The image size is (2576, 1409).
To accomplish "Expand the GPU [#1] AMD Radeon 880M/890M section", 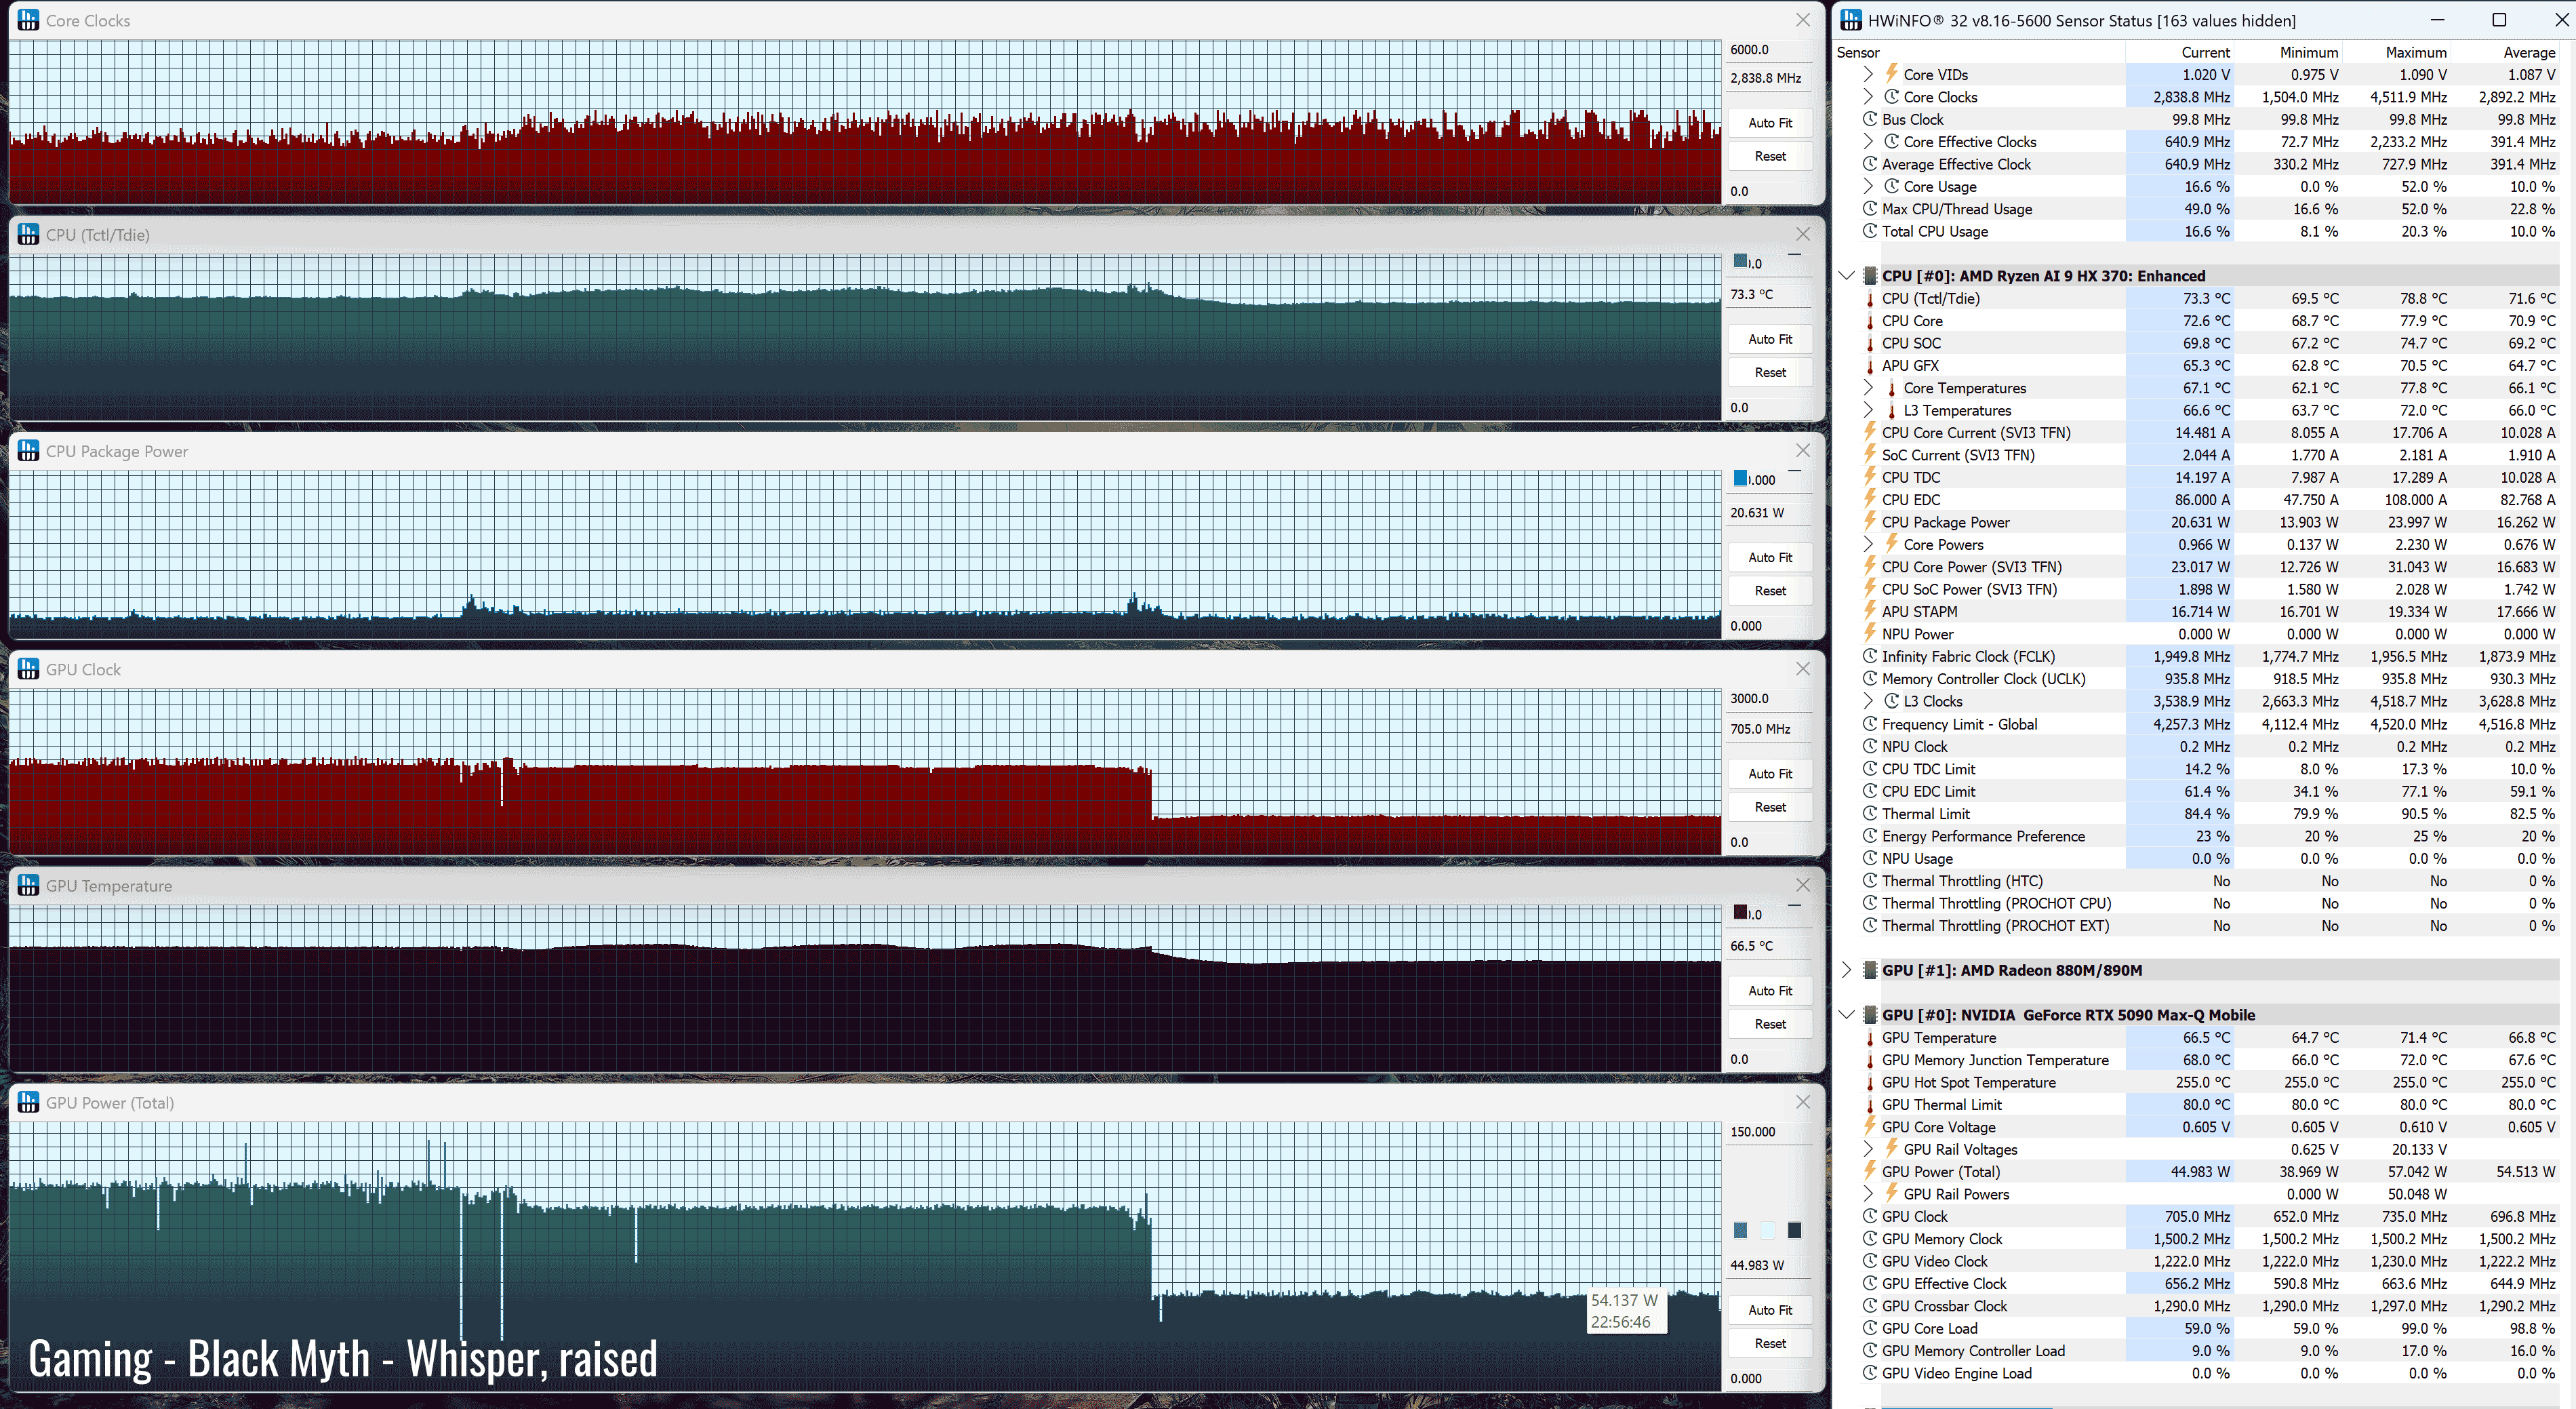I will click(1846, 970).
